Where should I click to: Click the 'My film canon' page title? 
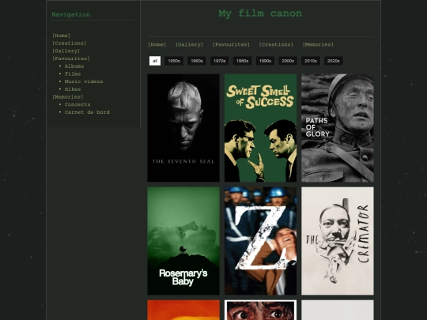coord(260,13)
